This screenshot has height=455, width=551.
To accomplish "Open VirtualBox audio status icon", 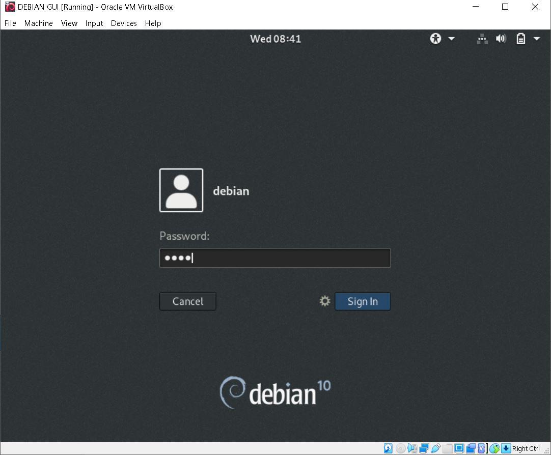I will point(412,448).
